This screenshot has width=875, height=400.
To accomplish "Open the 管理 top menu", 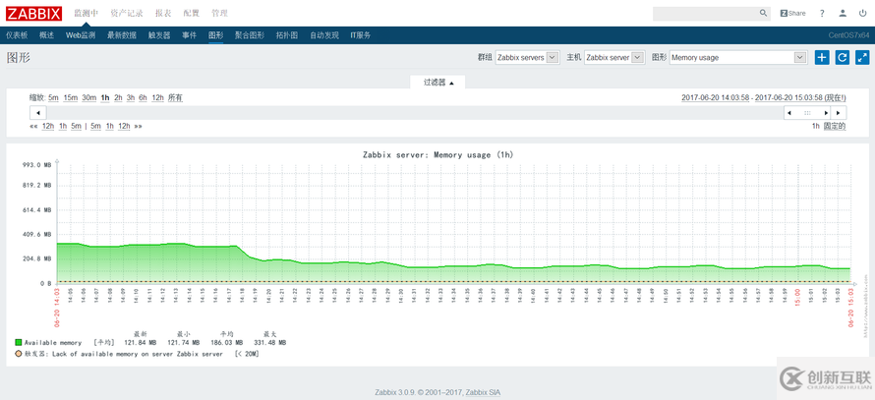I will tap(219, 14).
